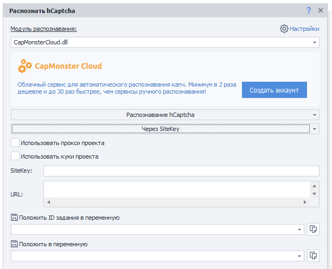The height and width of the screenshot is (269, 332).
Task: Click the Settings gear icon
Action: point(284,29)
